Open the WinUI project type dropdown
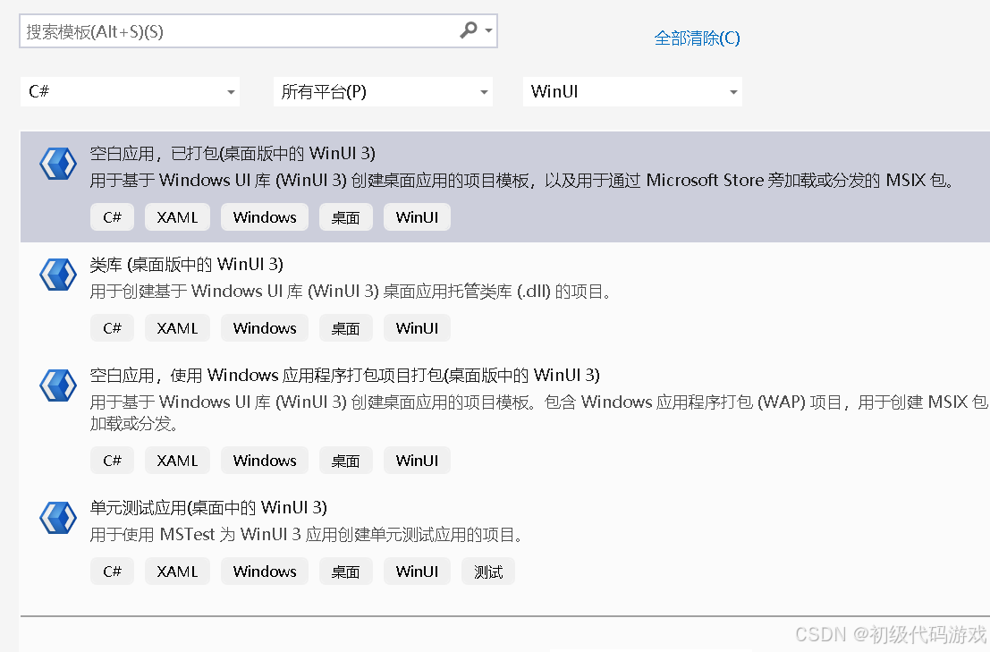990x652 pixels. tap(632, 91)
